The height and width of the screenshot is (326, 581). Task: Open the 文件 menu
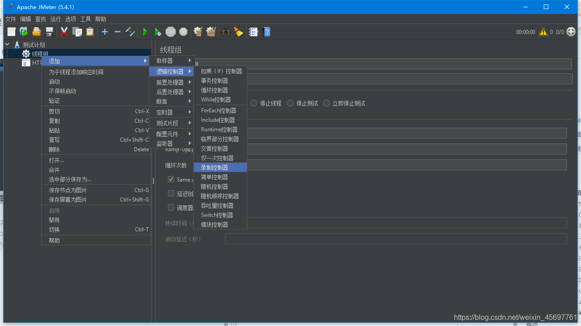click(10, 19)
